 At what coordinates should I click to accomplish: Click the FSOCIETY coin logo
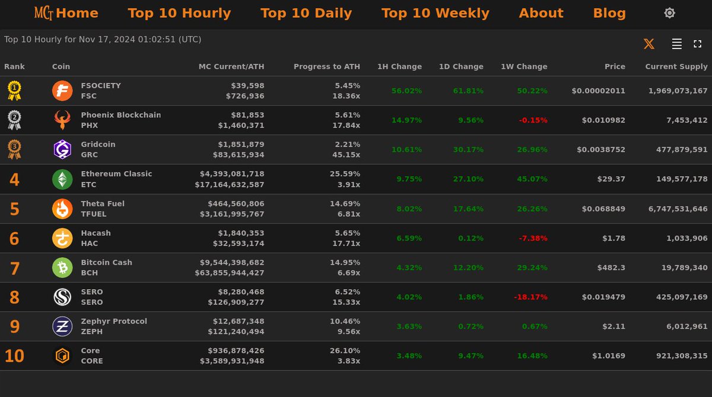(62, 91)
